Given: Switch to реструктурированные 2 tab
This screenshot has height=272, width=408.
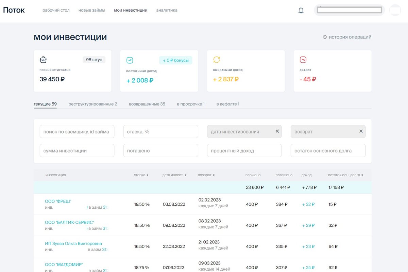Looking at the screenshot, I should coord(93,104).
